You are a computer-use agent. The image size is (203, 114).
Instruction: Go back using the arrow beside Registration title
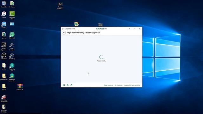[64, 33]
